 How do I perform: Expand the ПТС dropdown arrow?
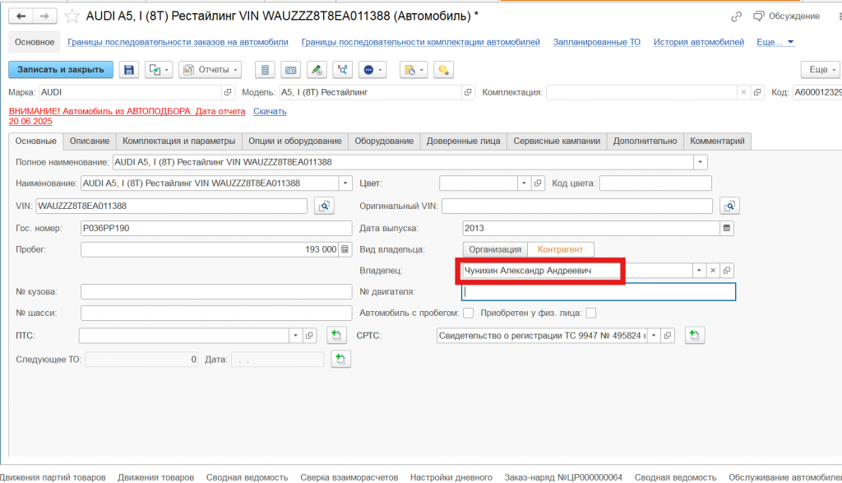(295, 335)
